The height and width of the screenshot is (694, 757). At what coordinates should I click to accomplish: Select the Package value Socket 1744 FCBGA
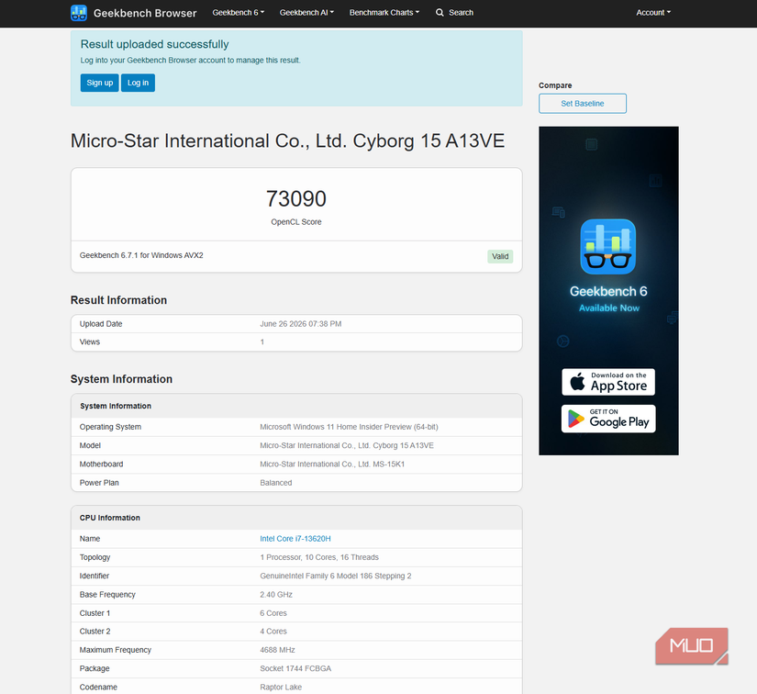[x=295, y=668]
